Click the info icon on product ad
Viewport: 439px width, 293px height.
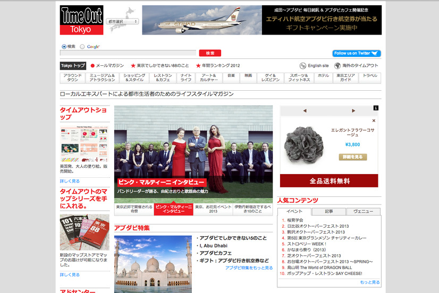(x=376, y=108)
